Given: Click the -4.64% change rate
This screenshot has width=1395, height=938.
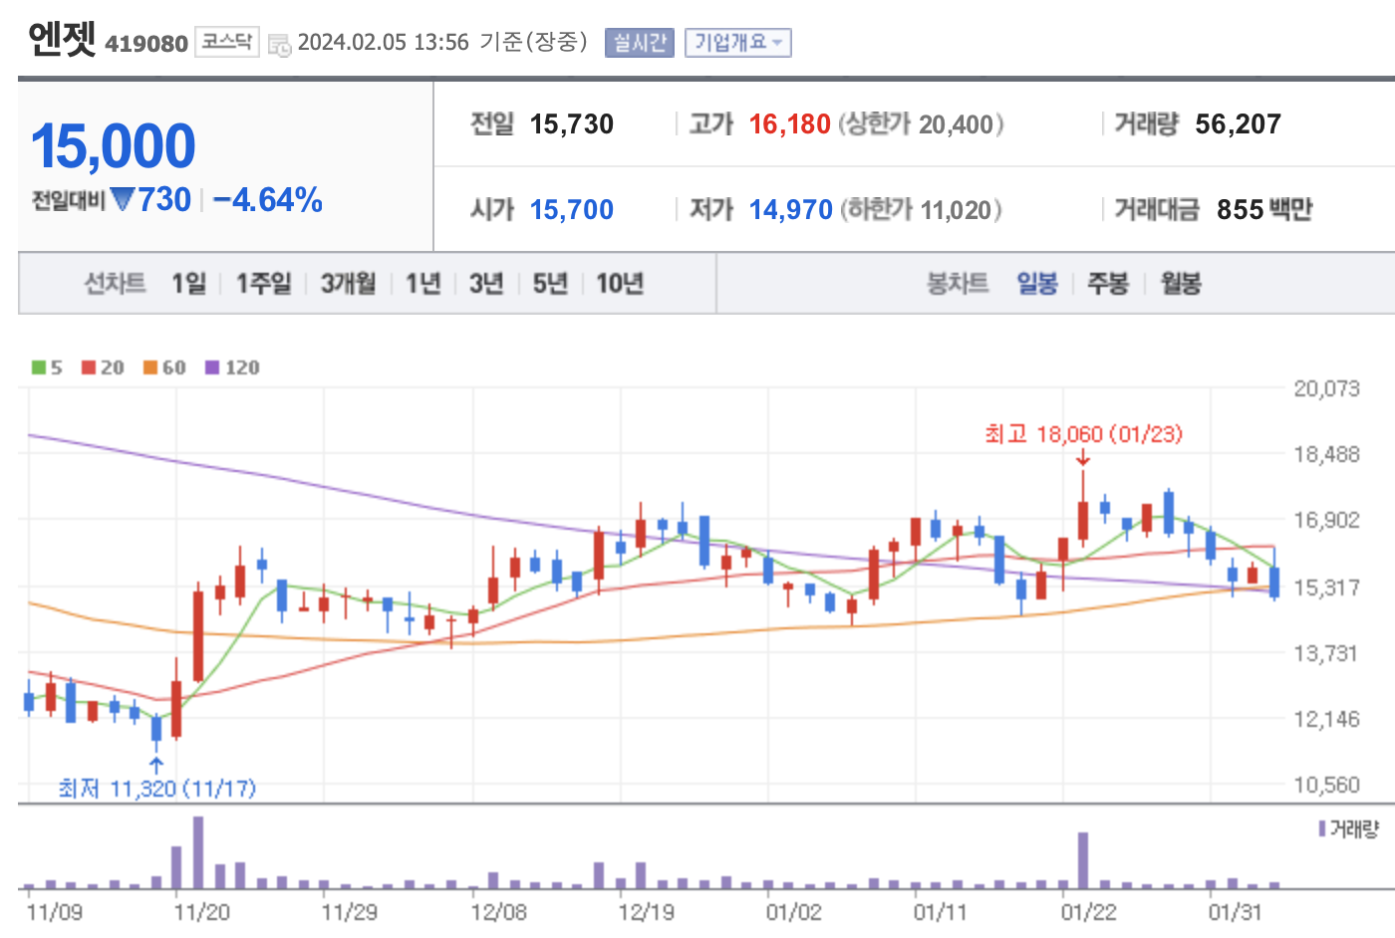Looking at the screenshot, I should click(x=268, y=200).
